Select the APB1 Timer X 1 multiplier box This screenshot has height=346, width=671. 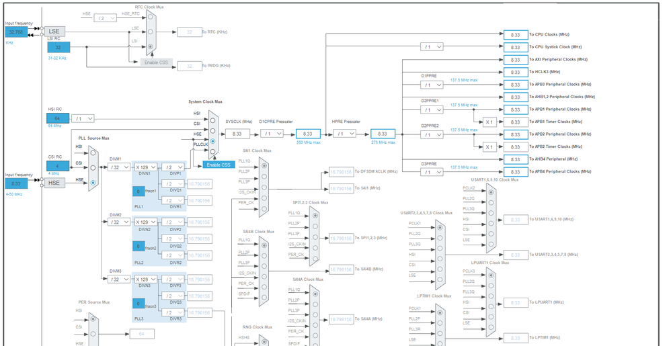489,122
